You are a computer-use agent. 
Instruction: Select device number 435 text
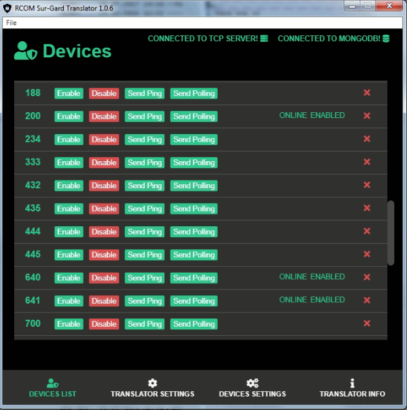[33, 208]
